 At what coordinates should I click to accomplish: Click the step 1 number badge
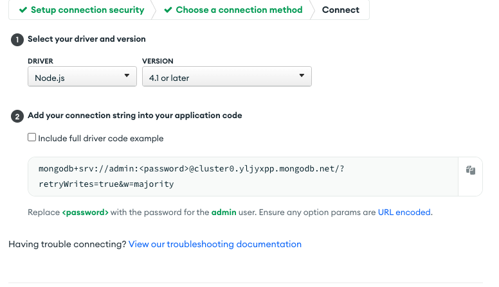[17, 40]
